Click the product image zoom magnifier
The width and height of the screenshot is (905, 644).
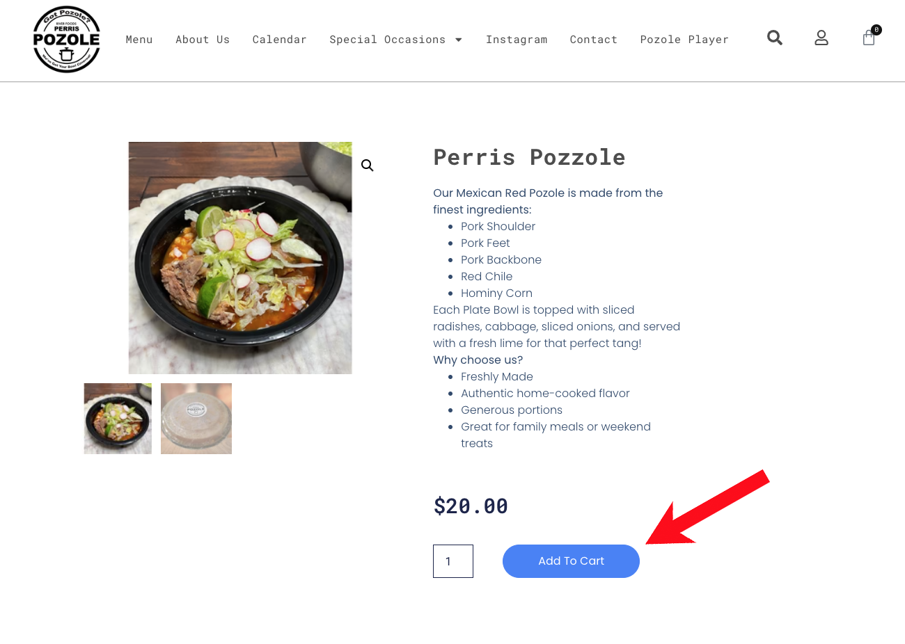[x=368, y=166]
